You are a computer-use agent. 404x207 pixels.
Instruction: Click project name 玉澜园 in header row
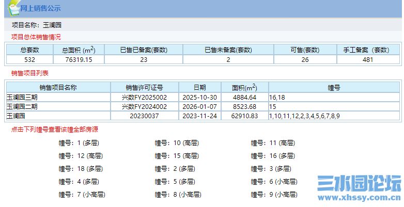pyautogui.click(x=52, y=25)
